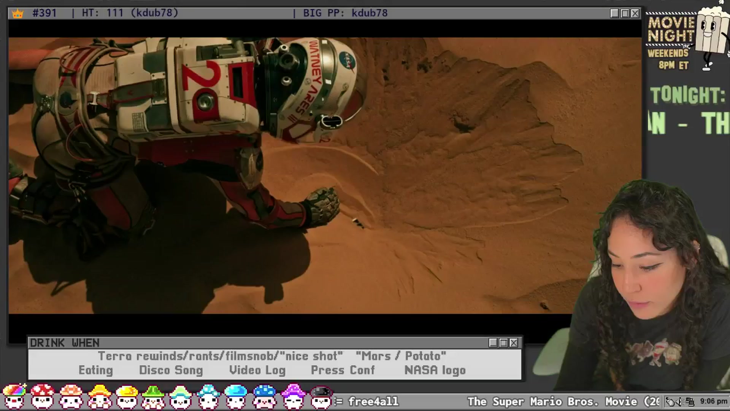
Task: Open the mouse tray icon
Action: point(670,401)
